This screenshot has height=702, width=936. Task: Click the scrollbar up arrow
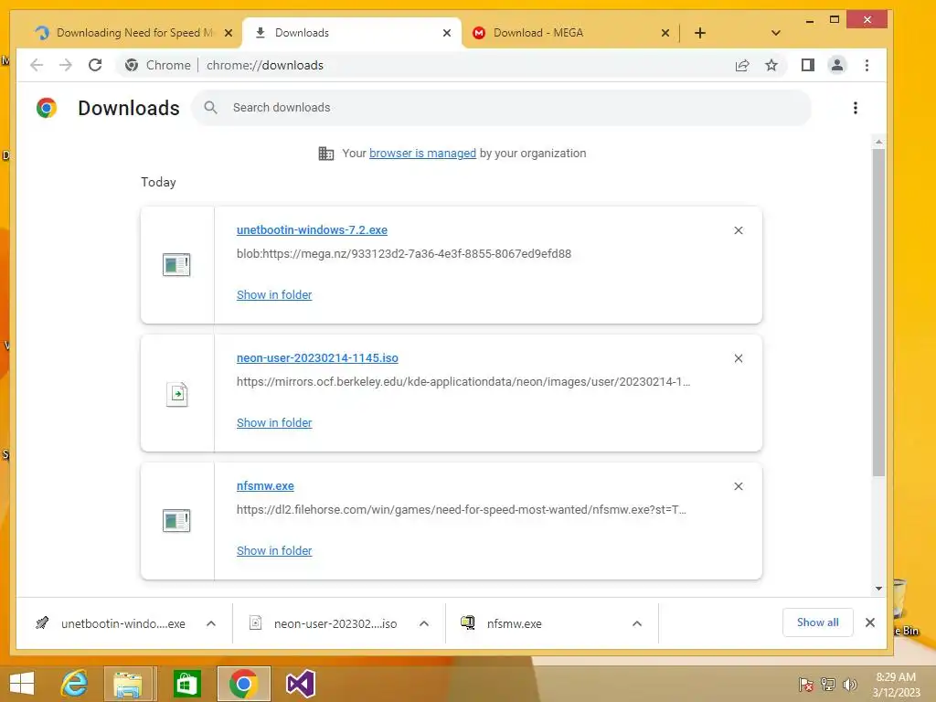point(878,142)
